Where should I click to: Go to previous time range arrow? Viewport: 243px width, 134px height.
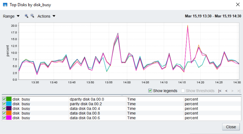pyautogui.click(x=226, y=91)
